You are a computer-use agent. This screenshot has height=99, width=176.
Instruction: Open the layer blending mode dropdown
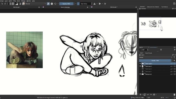[x=156, y=57]
